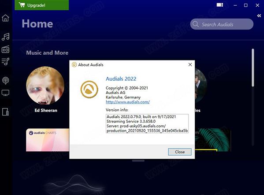Image resolution: width=264 pixels, height=195 pixels.
Task: Click the Audials logo in About dialog
Action: 89,89
